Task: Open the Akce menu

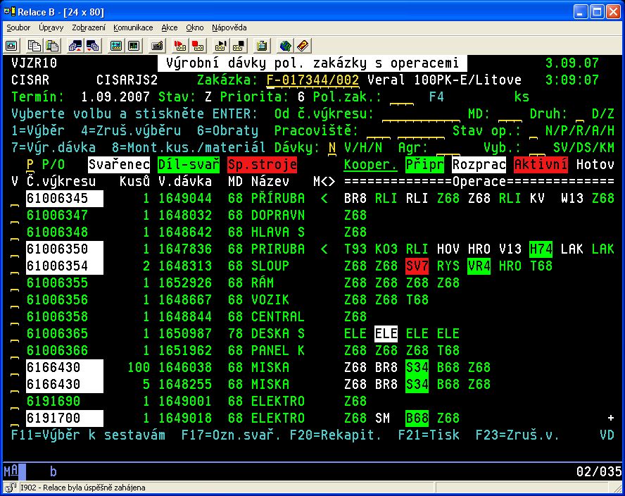Action: (170, 27)
